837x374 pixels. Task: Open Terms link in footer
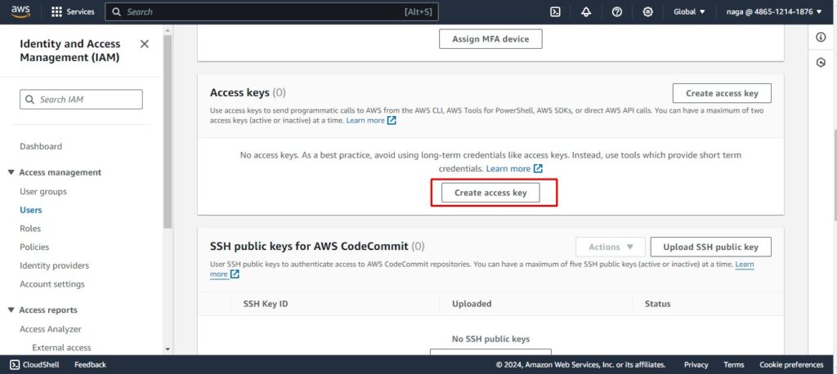point(734,365)
